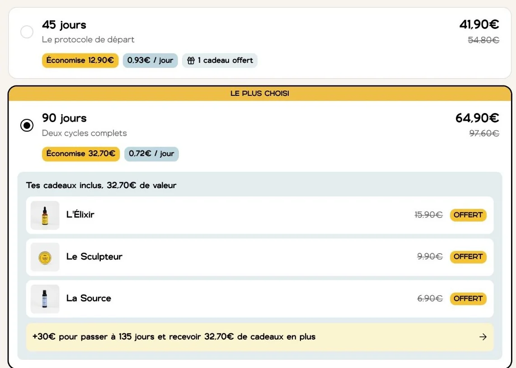Click the OFFERT badge next to Le Sculpteur
Image resolution: width=516 pixels, height=368 pixels.
(x=468, y=257)
